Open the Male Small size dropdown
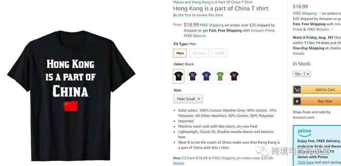 click(x=188, y=99)
